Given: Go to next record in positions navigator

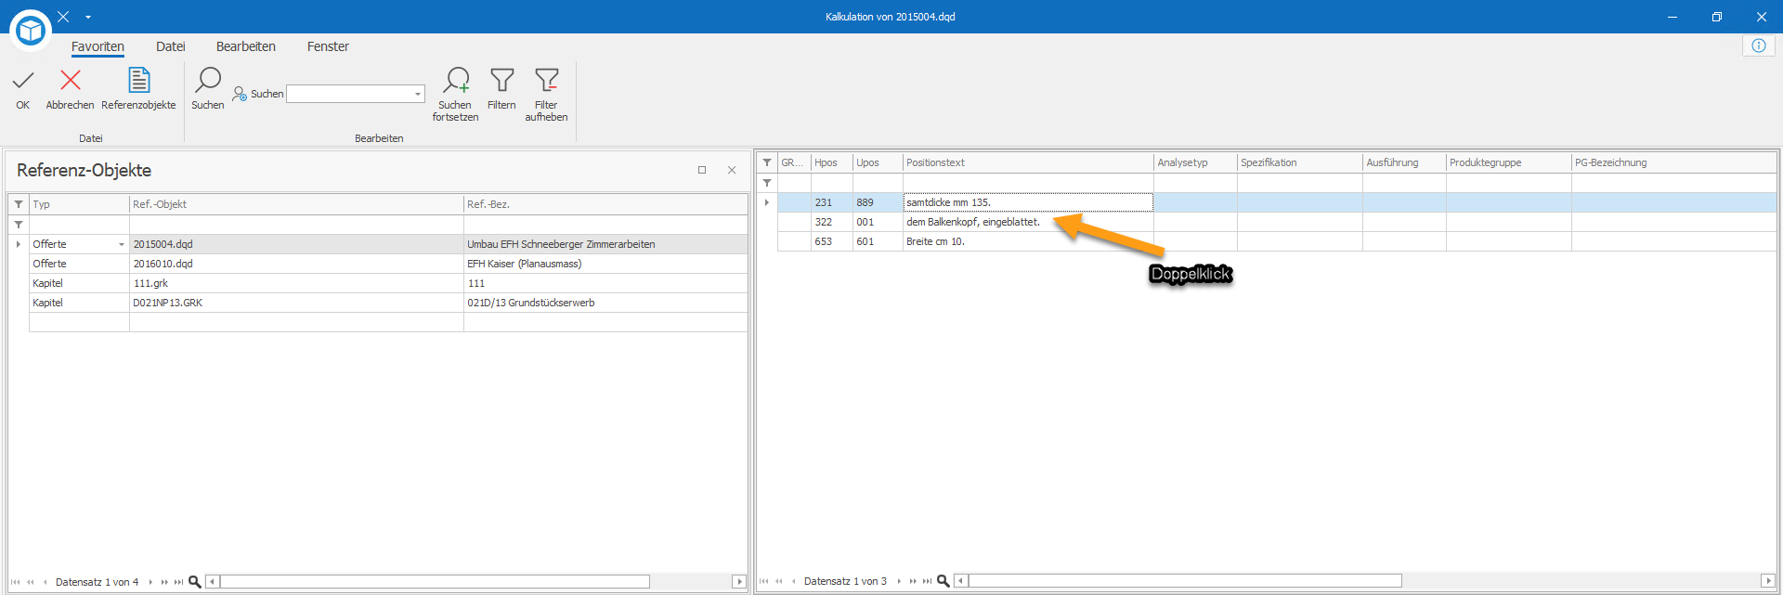Looking at the screenshot, I should coord(899,581).
